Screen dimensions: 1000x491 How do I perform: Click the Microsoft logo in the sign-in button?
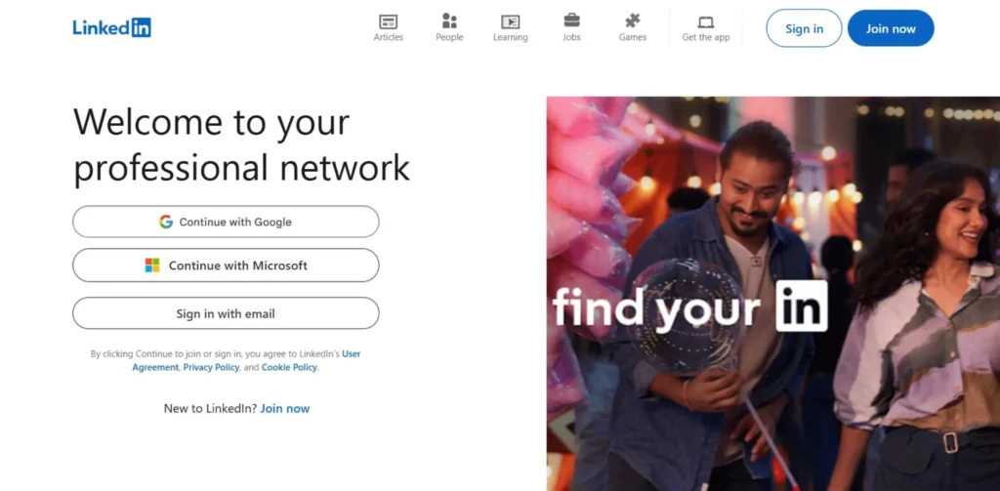152,266
